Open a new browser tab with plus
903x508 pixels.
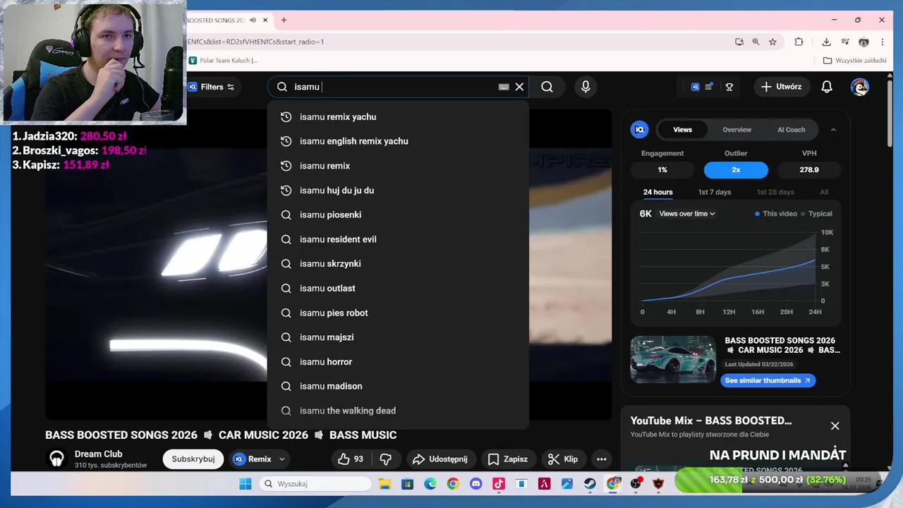click(x=284, y=20)
